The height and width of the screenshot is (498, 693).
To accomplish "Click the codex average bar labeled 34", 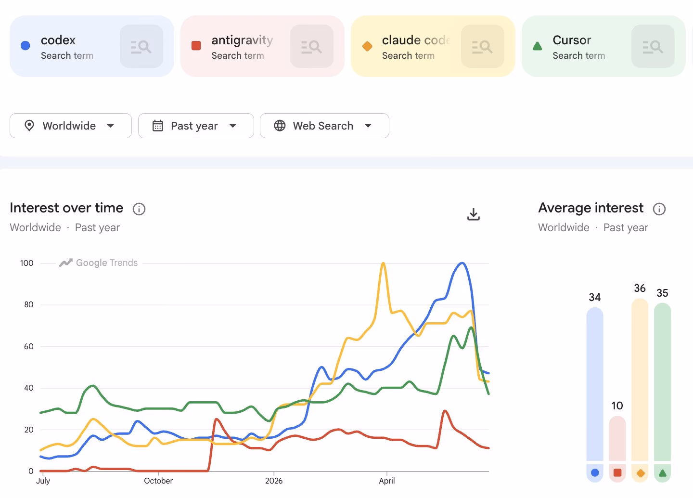I will [595, 384].
